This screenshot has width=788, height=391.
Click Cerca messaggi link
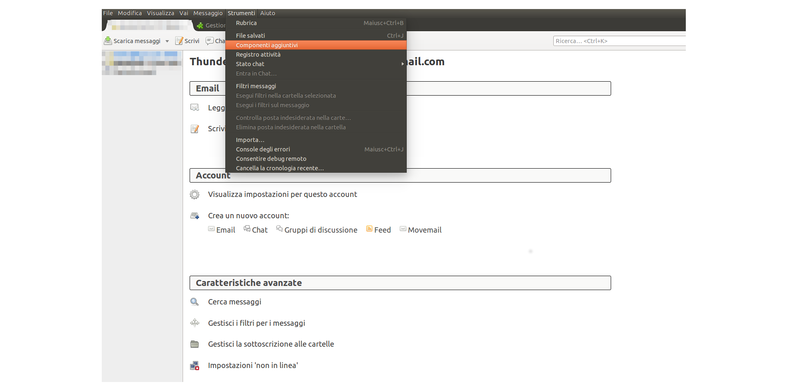(235, 302)
